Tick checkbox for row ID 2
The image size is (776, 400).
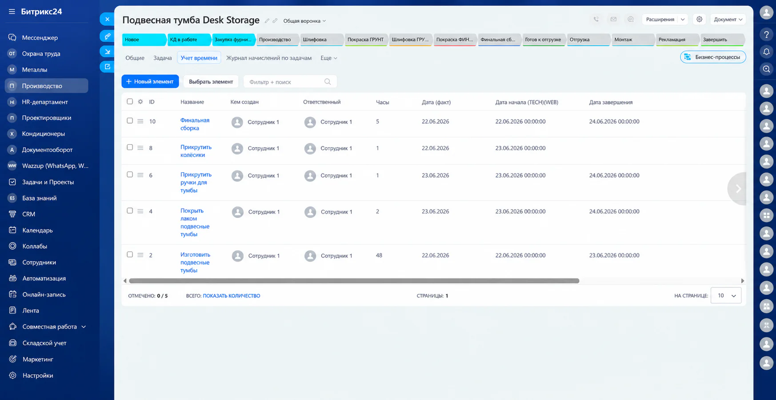click(130, 255)
